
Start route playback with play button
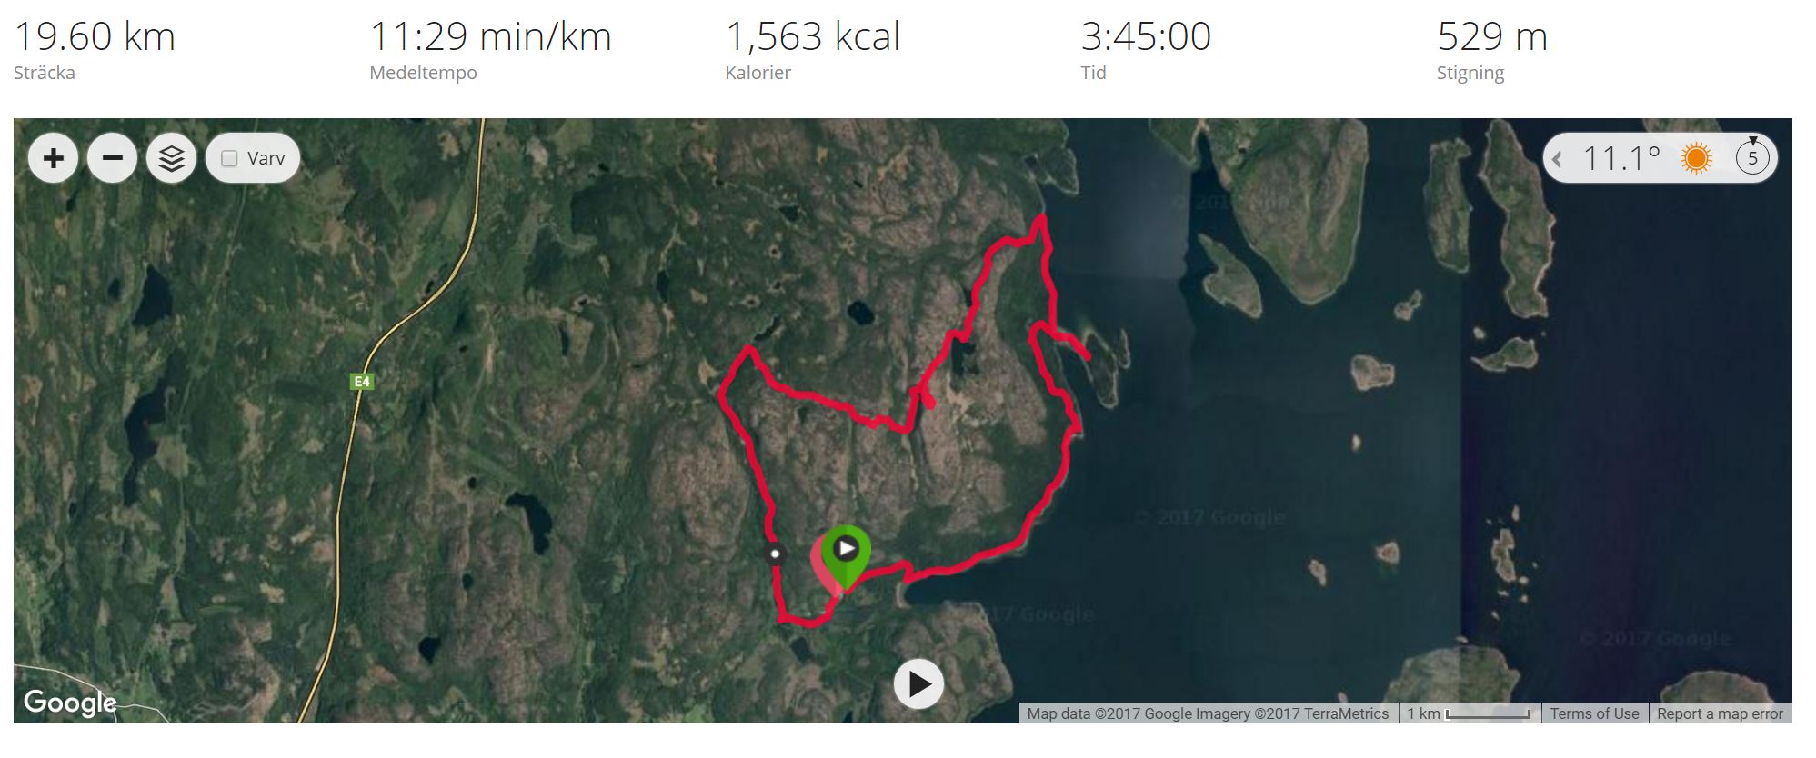(918, 683)
